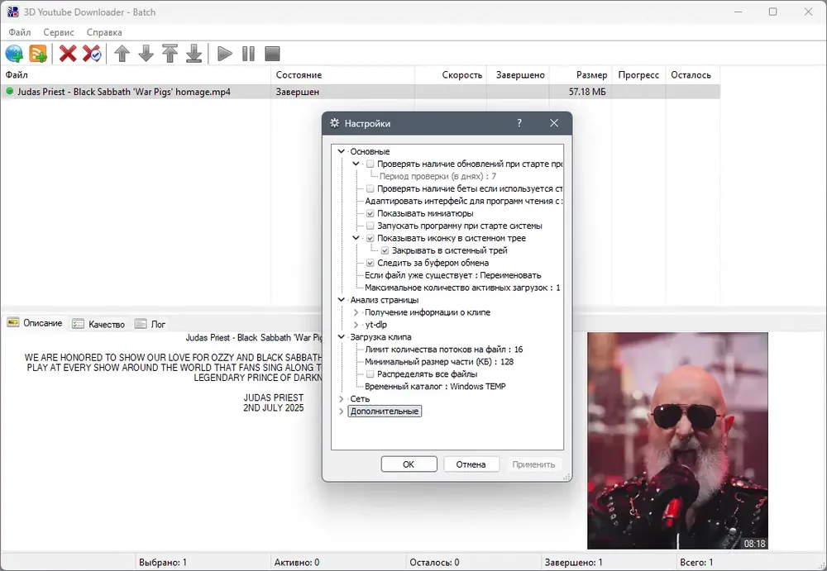Click the Применить button

pos(533,464)
